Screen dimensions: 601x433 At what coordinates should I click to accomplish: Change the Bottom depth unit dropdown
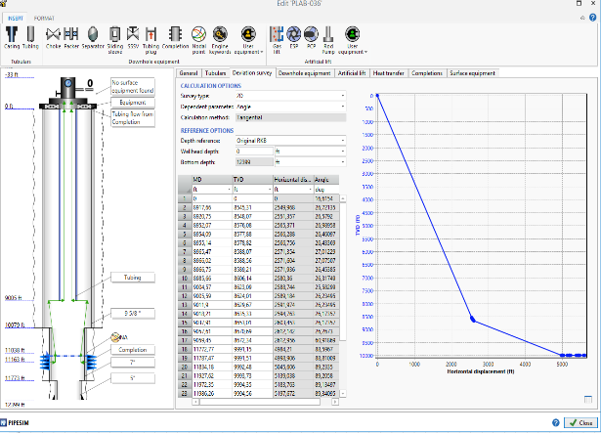(310, 161)
